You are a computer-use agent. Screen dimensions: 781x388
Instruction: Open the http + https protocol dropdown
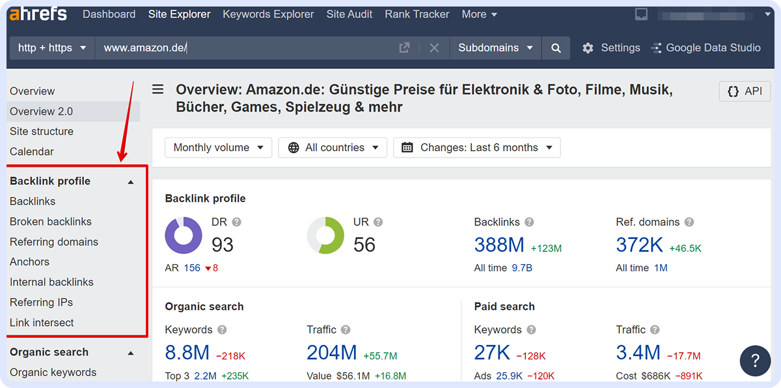click(x=52, y=48)
